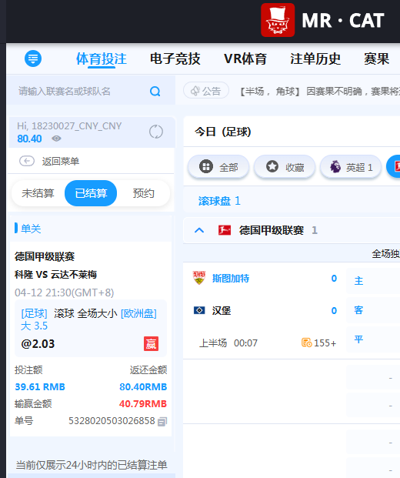Image resolution: width=400 pixels, height=478 pixels.
Task: Select the 已结算 settled filter
Action: (91, 193)
